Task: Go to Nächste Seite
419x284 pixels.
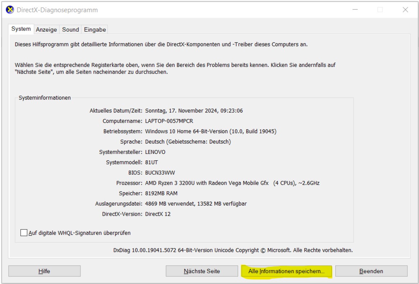Action: pos(202,271)
